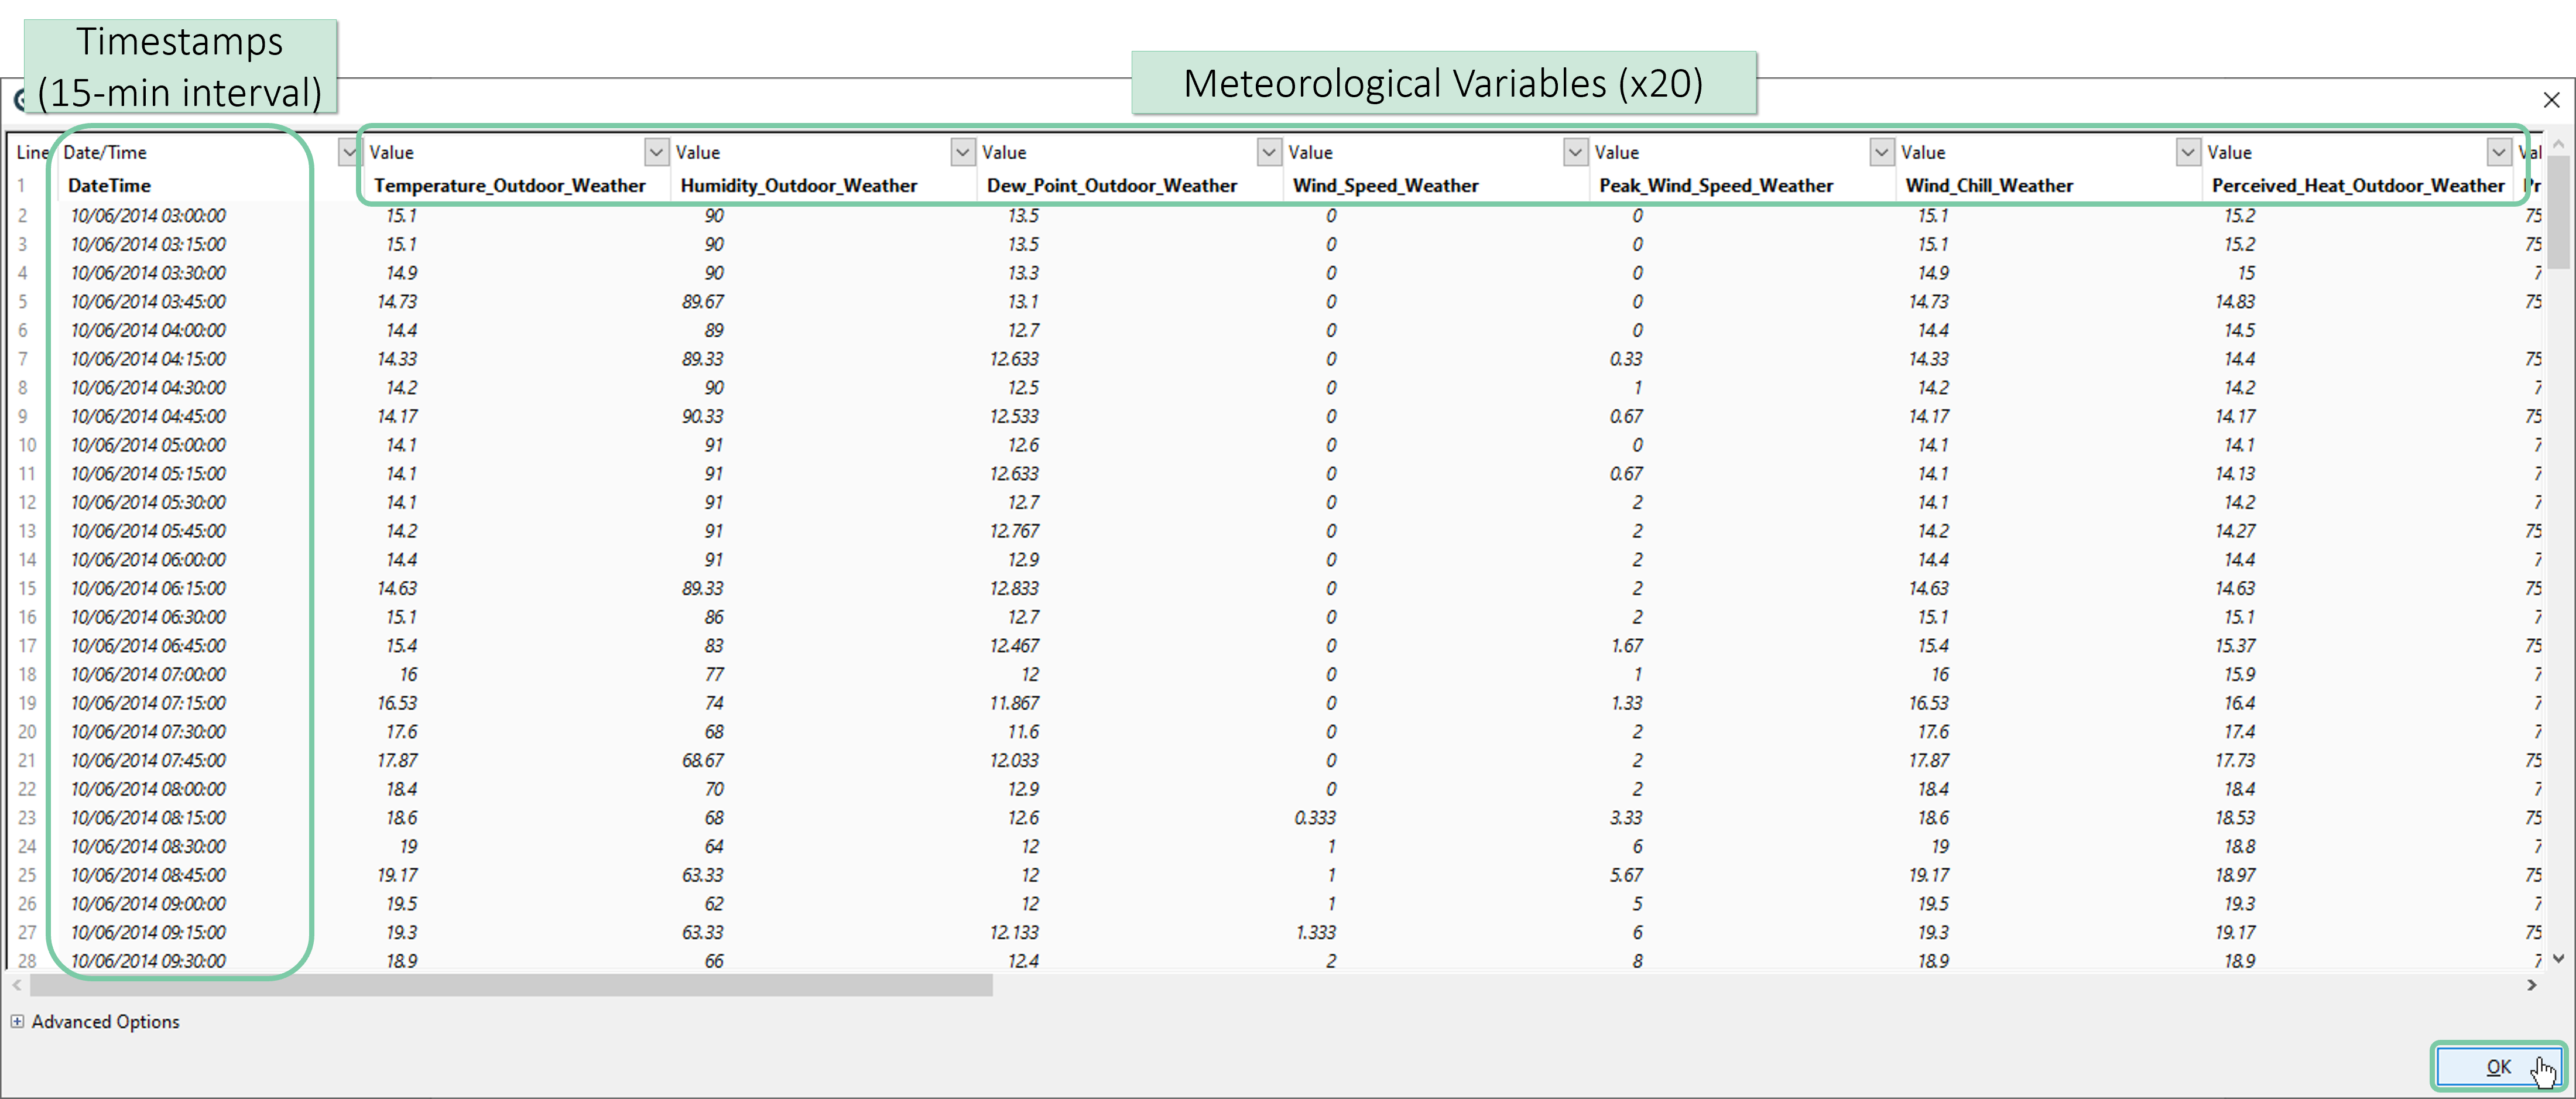Click timestamp 10/06/2014 03:45:00
2576x1099 pixels.
[x=148, y=302]
